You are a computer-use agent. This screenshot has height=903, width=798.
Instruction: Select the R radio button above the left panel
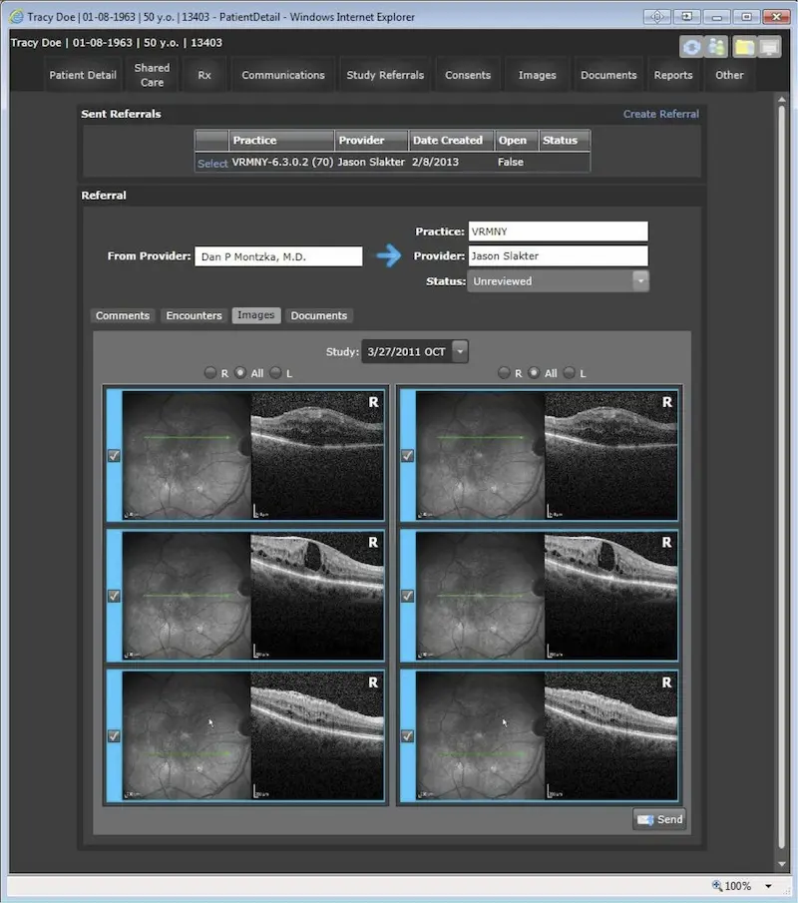pos(210,373)
